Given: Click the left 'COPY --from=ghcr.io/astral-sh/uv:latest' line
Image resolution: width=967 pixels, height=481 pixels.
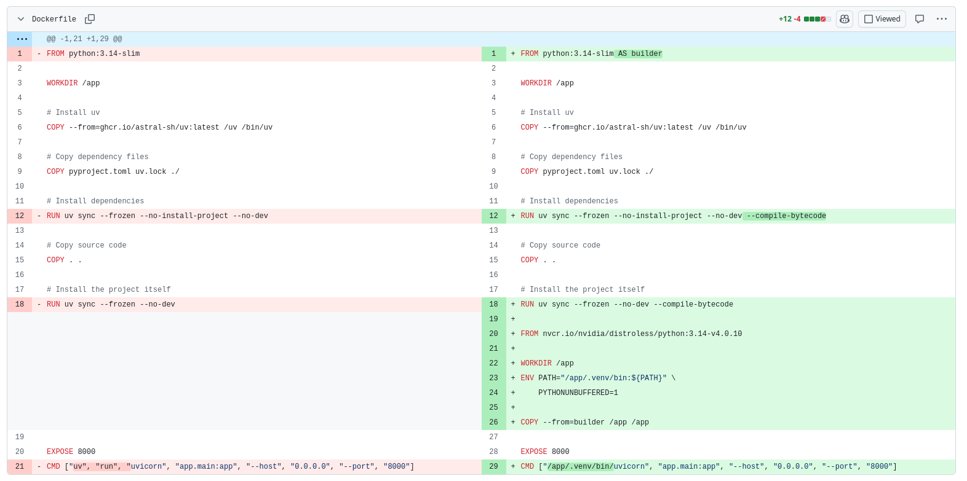Looking at the screenshot, I should (159, 127).
